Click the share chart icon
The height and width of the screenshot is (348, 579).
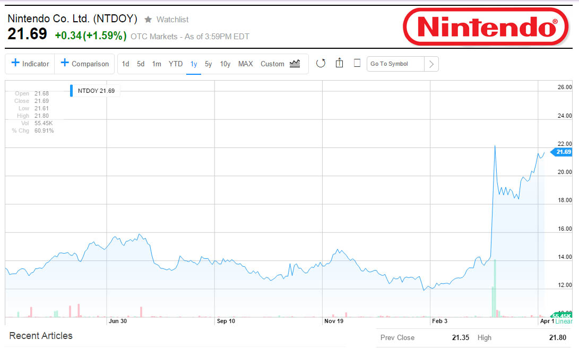(339, 63)
